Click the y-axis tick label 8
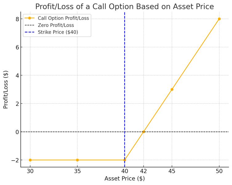 [17, 19]
